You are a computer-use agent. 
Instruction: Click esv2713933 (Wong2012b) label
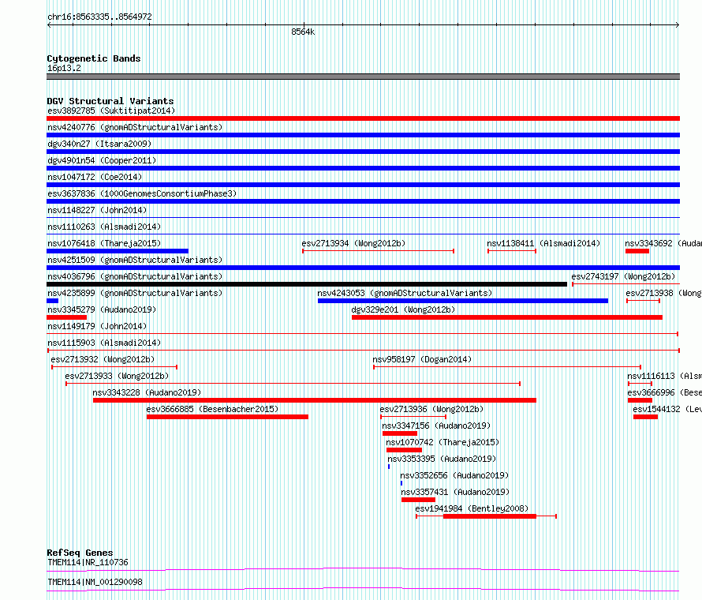tap(117, 376)
